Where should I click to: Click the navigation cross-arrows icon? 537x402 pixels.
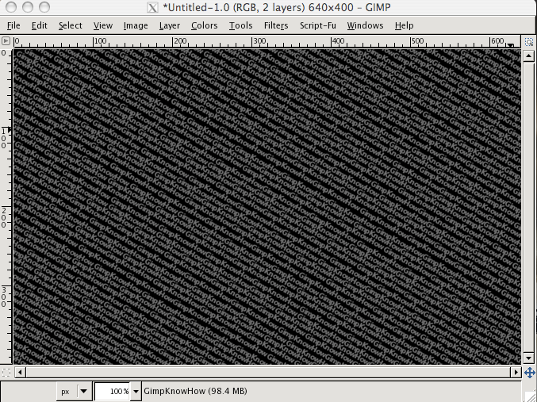(x=530, y=373)
